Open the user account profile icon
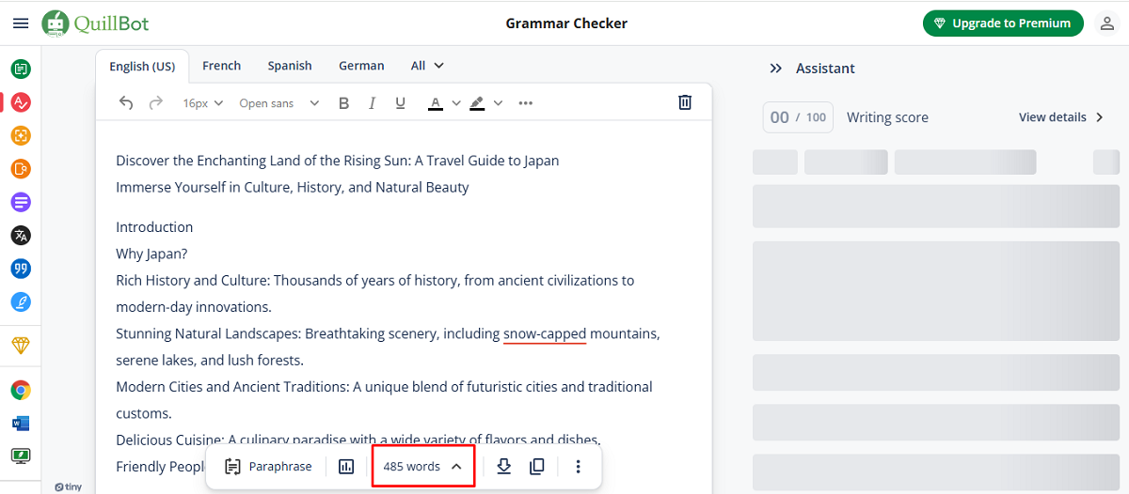This screenshot has height=494, width=1129. [x=1107, y=23]
